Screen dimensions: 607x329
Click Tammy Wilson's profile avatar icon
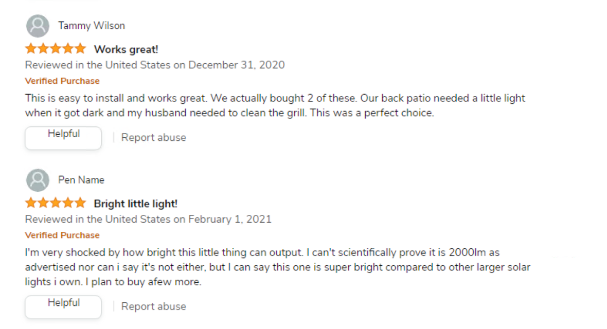38,26
